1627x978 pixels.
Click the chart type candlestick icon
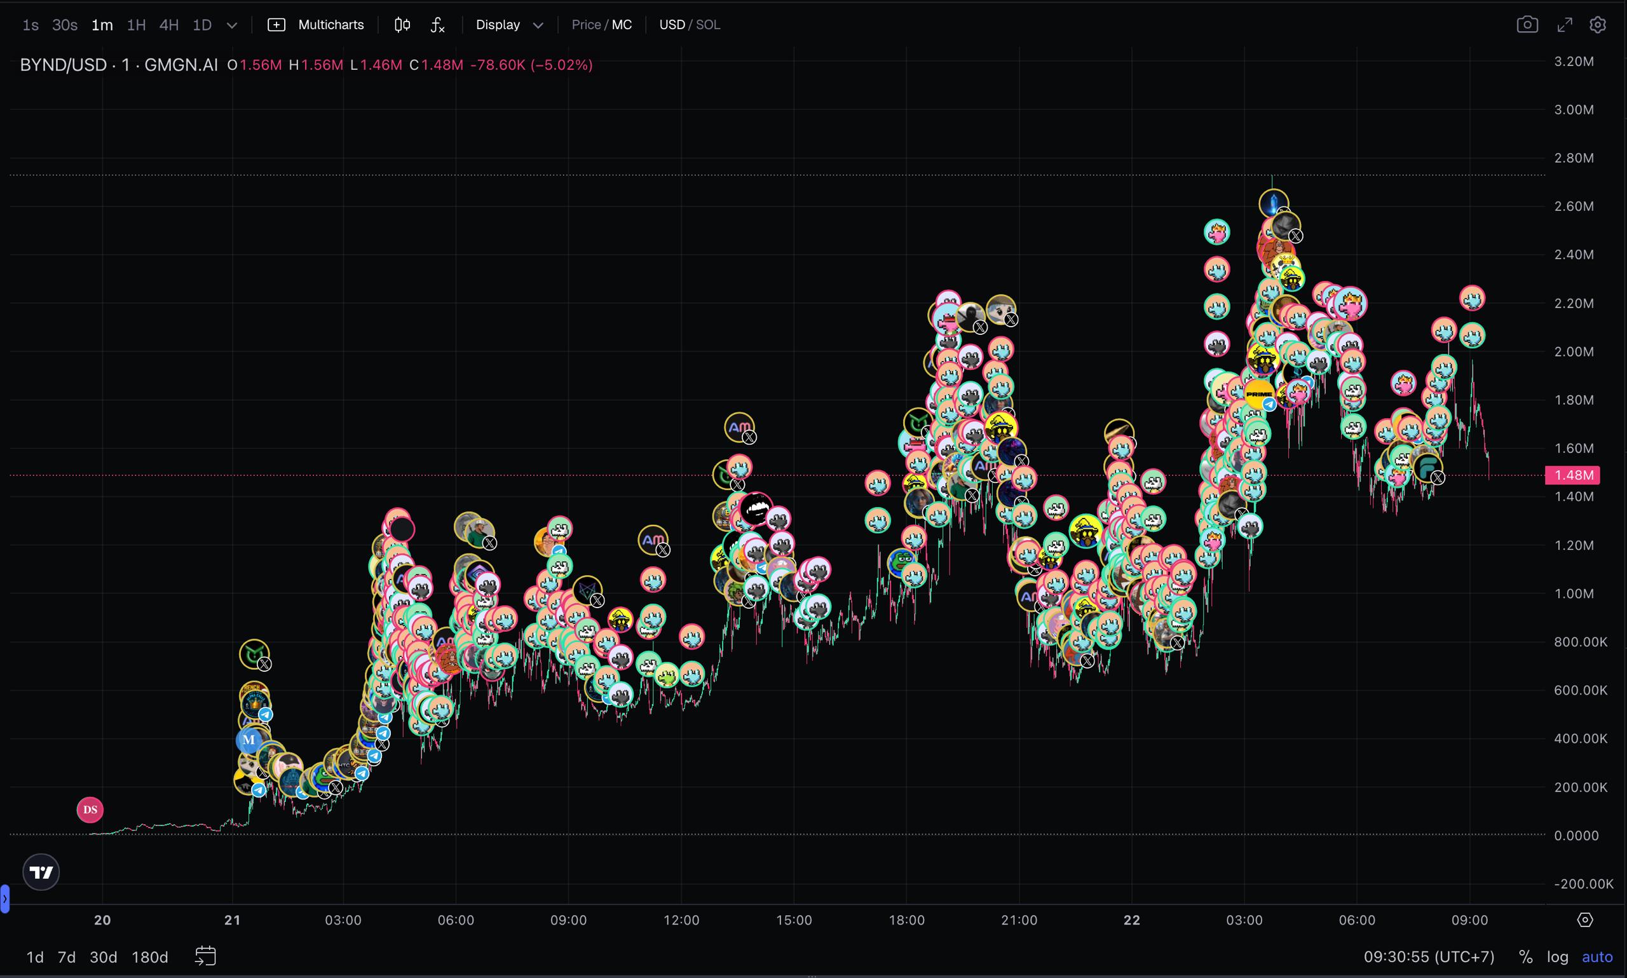point(402,25)
